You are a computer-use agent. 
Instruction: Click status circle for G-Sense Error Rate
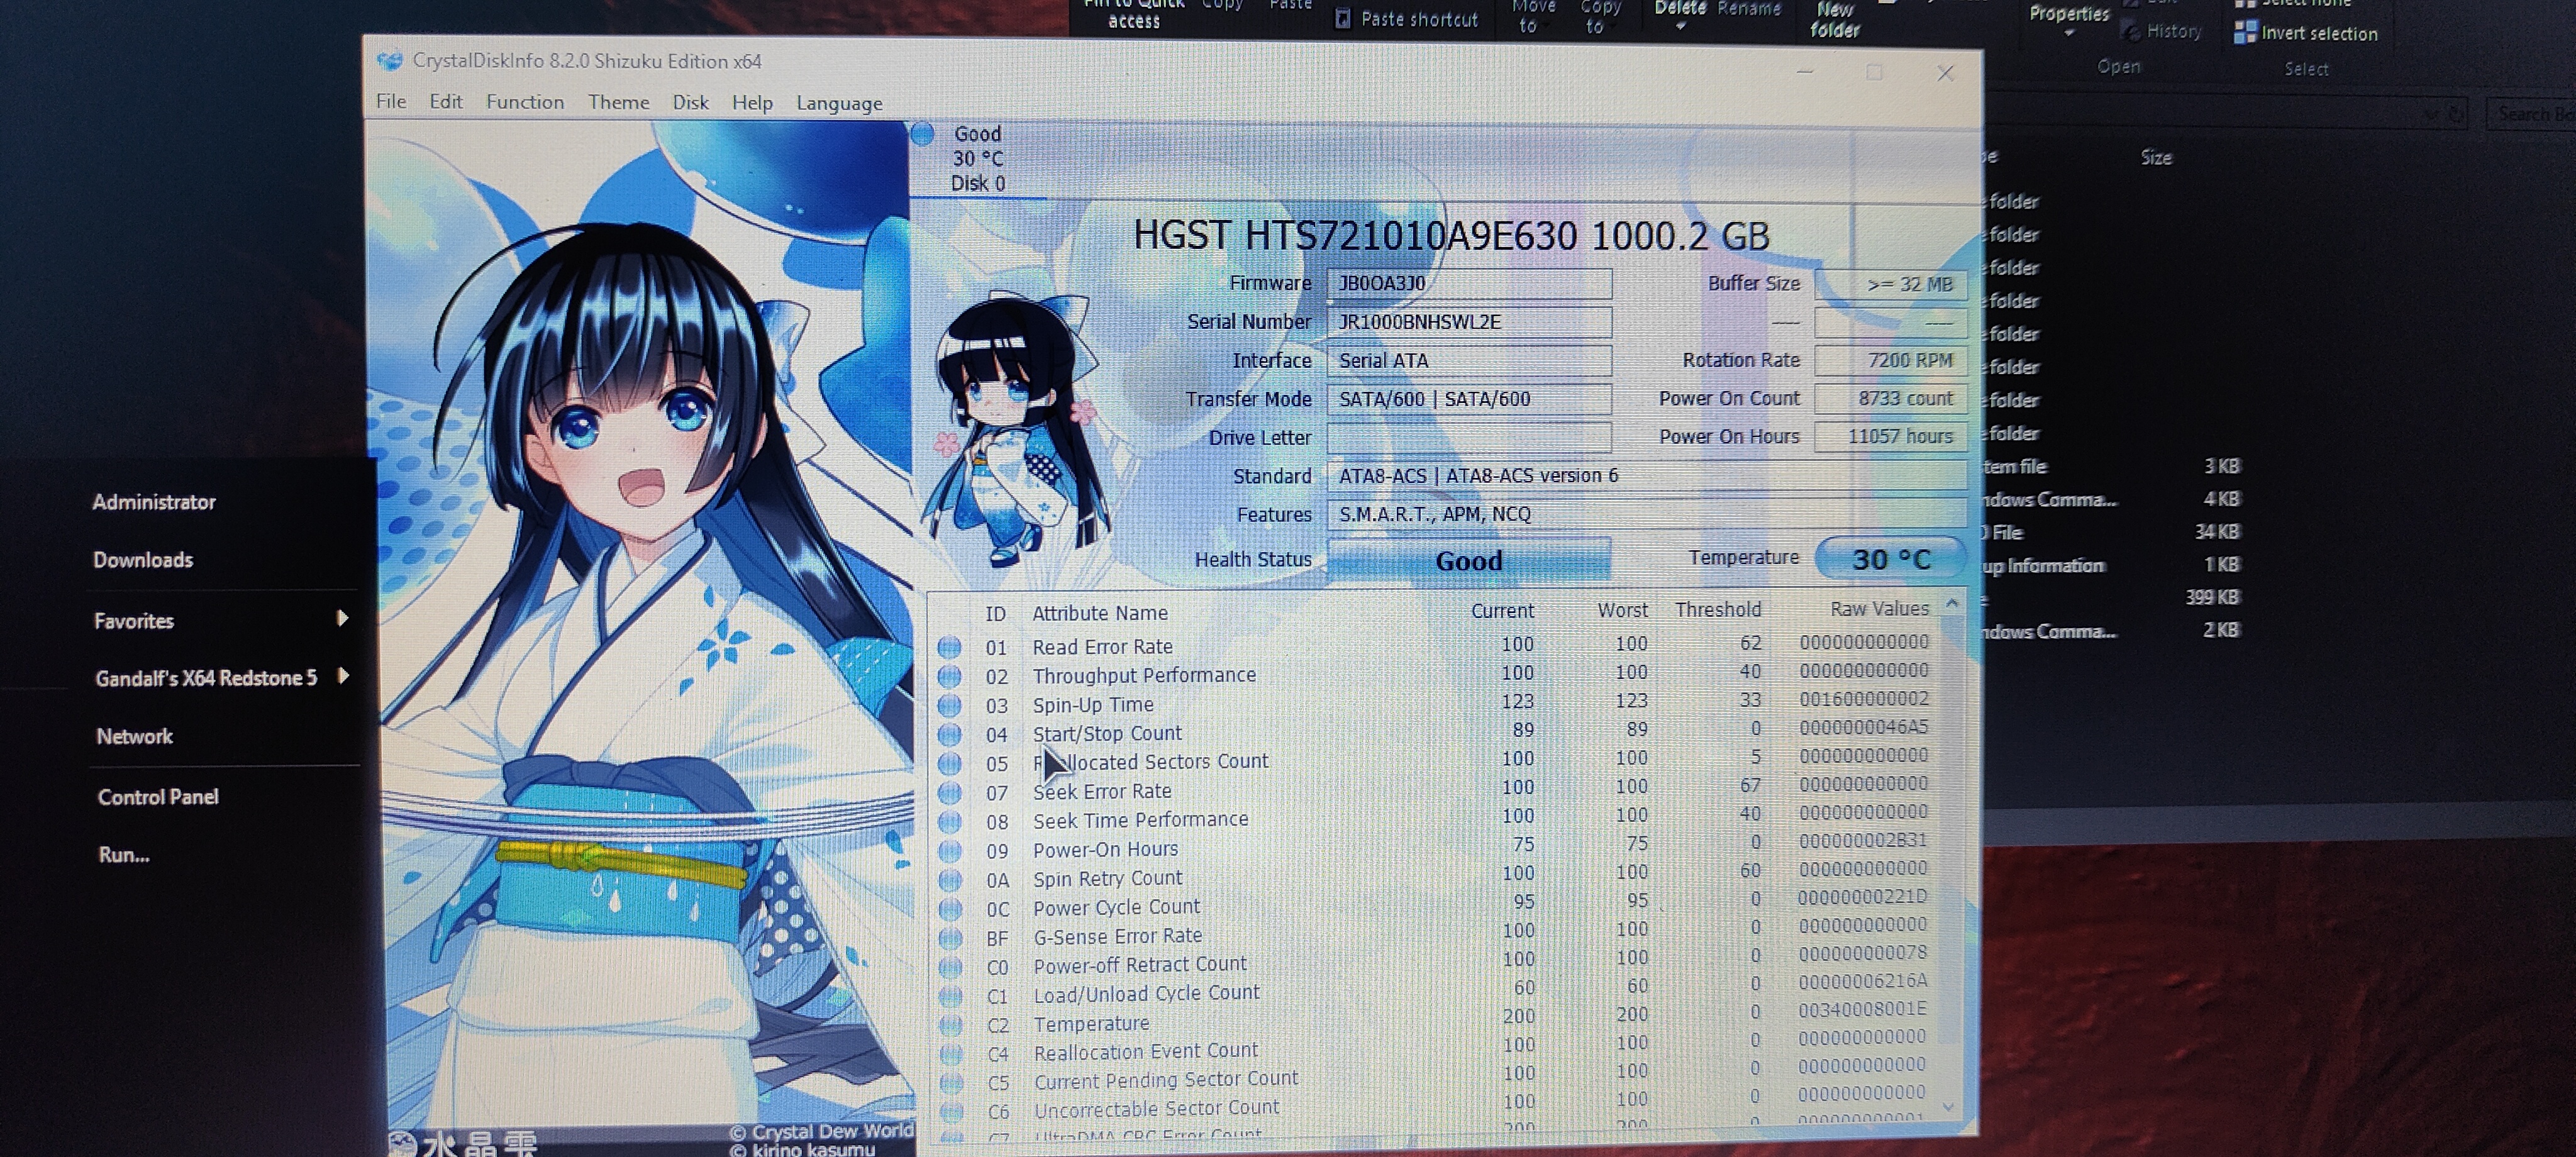tap(949, 938)
